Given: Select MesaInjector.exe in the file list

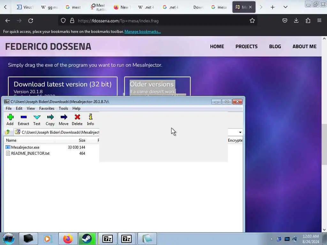Looking at the screenshot, I should tap(25, 147).
